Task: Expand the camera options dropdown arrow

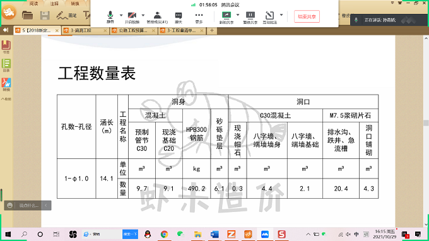Action: coord(143,15)
